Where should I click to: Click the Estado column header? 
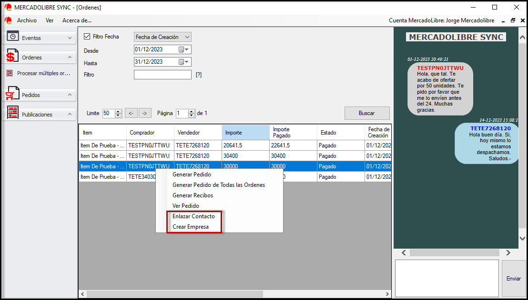[341, 133]
